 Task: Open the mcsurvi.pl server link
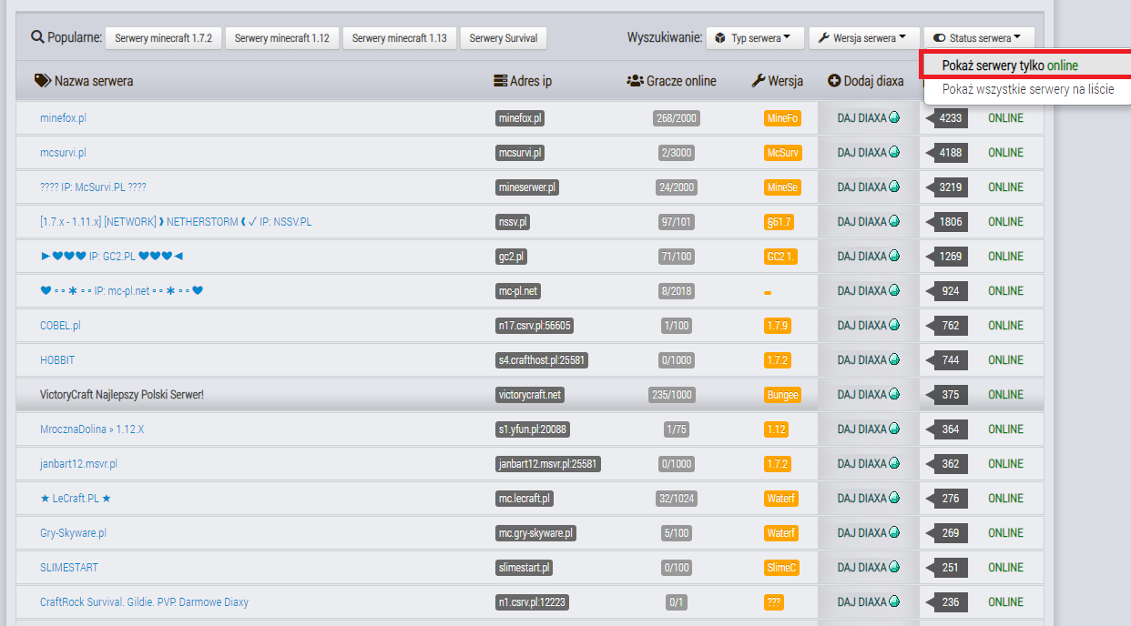63,153
